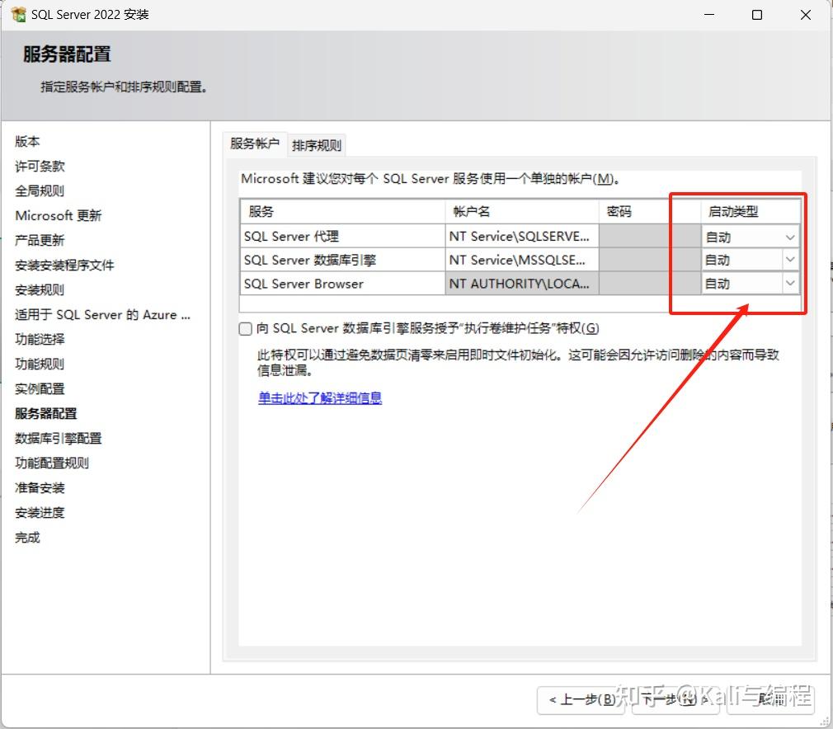Viewport: 833px width, 729px height.
Task: Click the 帐户名 field for SQL Server 代理
Action: pos(520,236)
